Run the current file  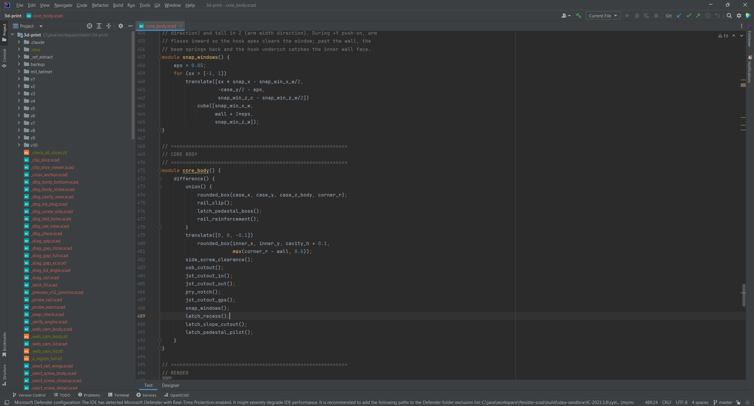click(627, 16)
